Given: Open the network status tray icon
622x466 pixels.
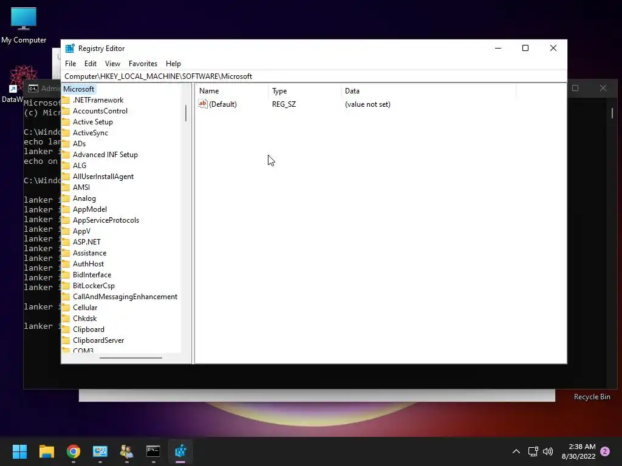Looking at the screenshot, I should coord(533,451).
